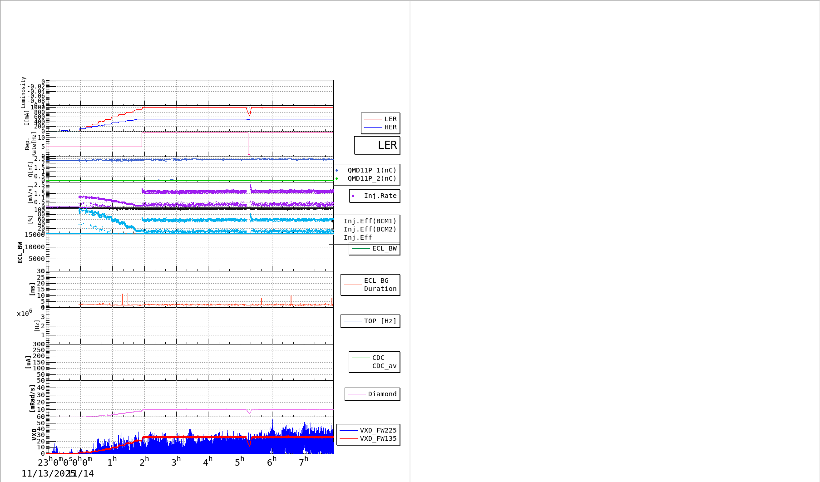820x482 pixels.
Task: Click the 4h tick label on time axis
Action: pos(207,462)
